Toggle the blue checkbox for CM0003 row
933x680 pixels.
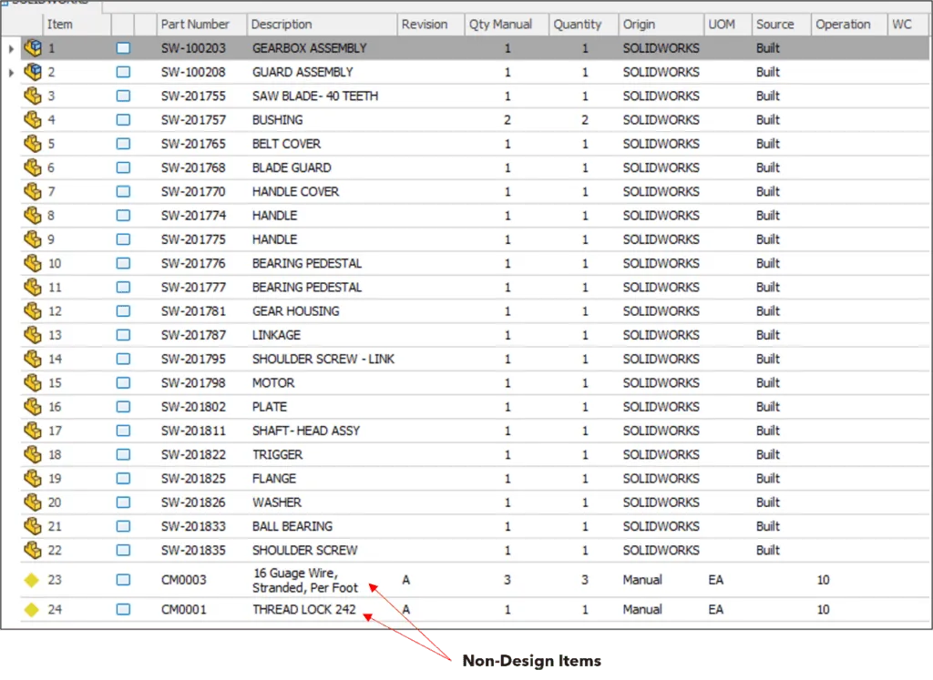coord(123,580)
